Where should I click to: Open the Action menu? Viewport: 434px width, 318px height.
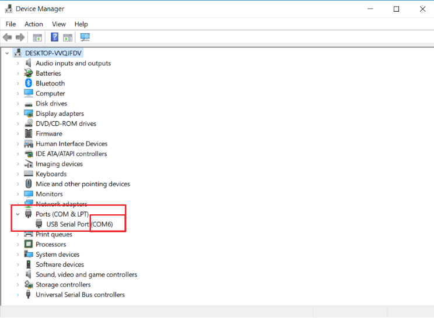34,24
